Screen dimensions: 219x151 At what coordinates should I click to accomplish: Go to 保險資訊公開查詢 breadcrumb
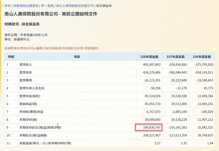tap(26, 6)
